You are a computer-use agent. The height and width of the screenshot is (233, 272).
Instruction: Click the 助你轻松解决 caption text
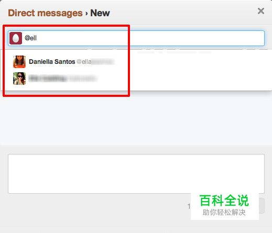(x=224, y=213)
